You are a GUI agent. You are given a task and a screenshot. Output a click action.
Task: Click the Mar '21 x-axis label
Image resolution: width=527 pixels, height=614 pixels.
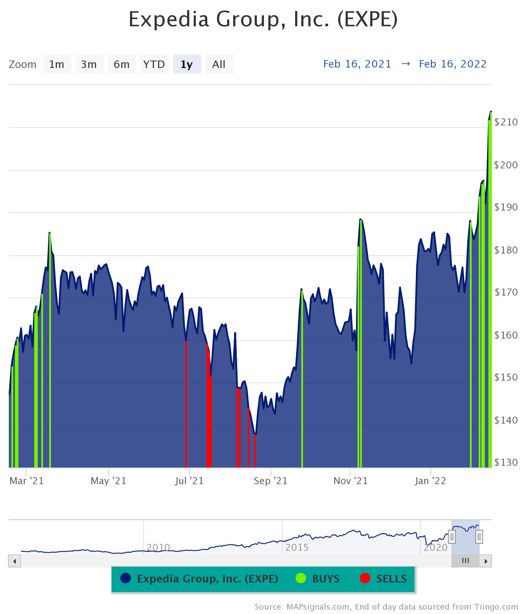[x=27, y=481]
